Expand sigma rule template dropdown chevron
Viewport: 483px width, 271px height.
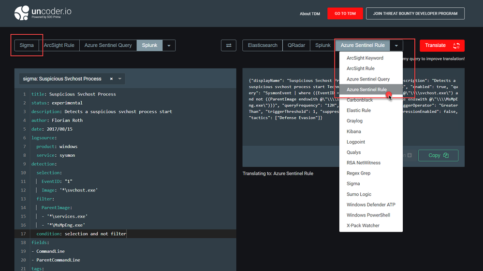click(120, 79)
